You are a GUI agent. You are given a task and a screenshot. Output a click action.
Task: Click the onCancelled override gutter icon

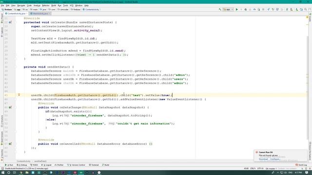[10, 144]
